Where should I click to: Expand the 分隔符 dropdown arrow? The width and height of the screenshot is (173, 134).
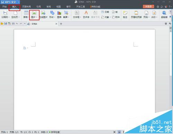[9, 17]
